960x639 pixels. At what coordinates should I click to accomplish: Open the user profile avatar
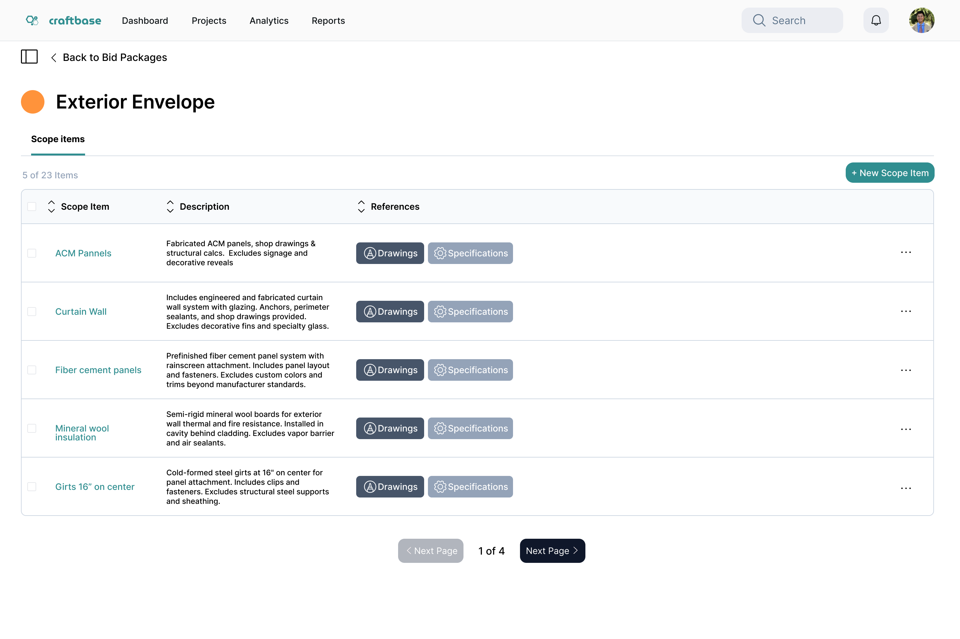921,20
